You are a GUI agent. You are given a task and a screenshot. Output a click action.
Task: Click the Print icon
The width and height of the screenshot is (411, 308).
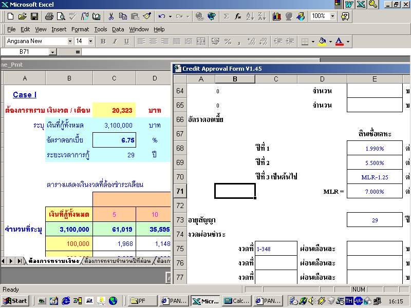pos(49,16)
